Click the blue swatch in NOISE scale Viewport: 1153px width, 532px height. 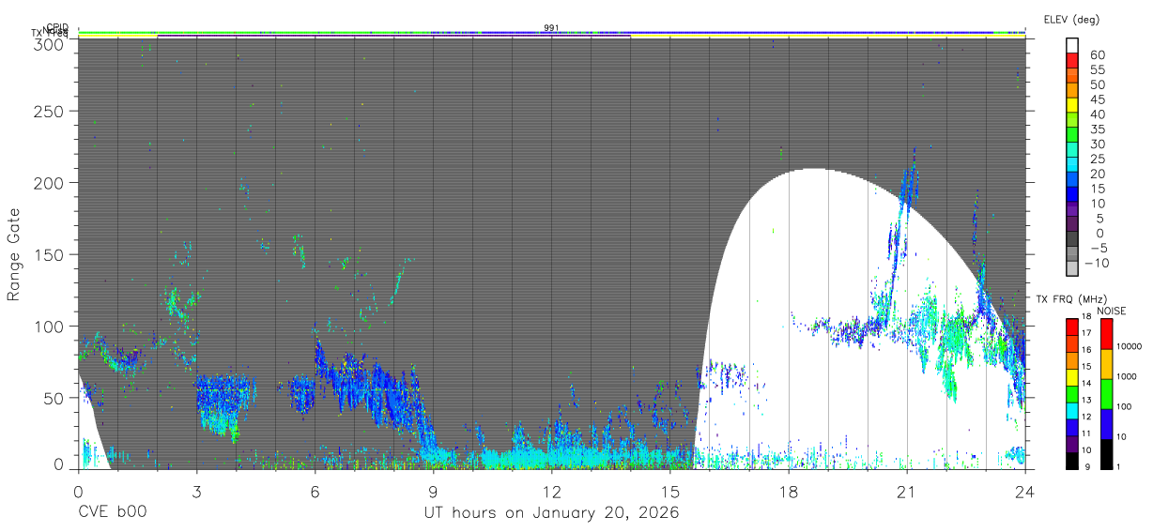[x=1105, y=423]
